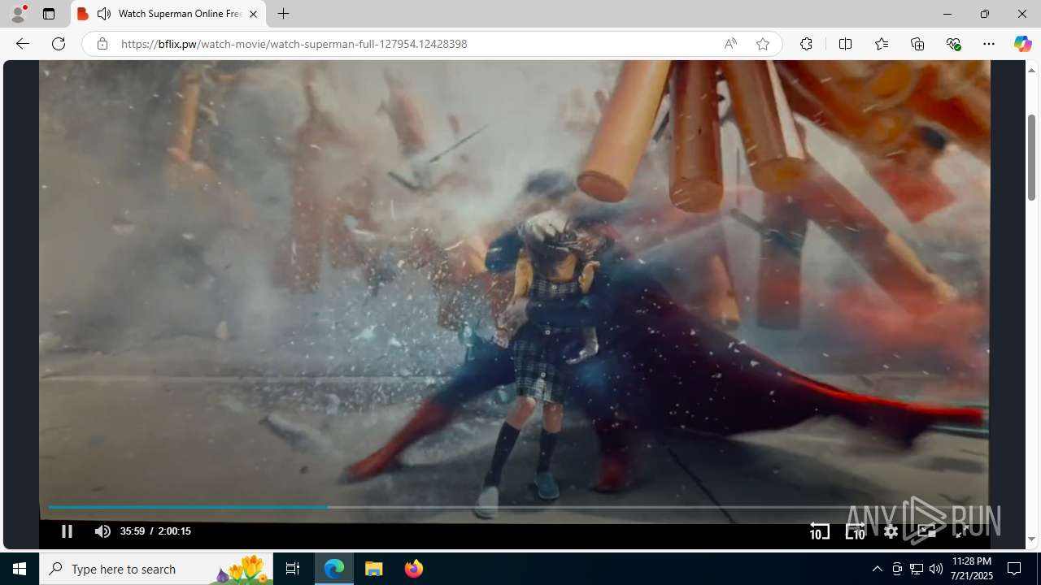Open Windows Start menu

[x=20, y=569]
